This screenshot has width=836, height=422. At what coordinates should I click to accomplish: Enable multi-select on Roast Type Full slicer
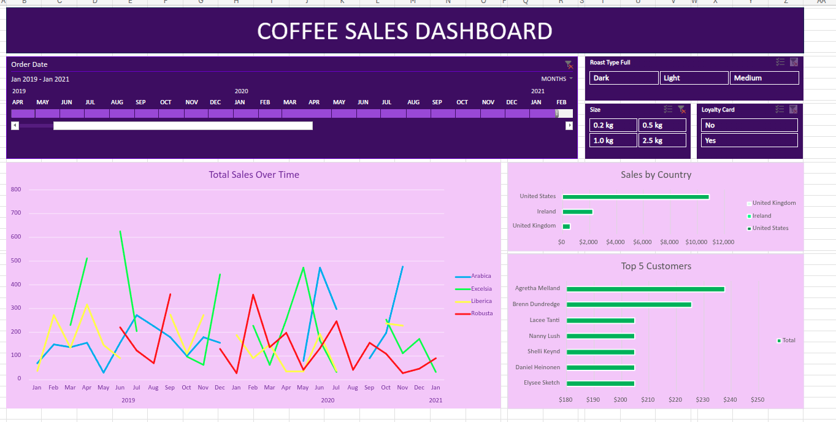[780, 62]
